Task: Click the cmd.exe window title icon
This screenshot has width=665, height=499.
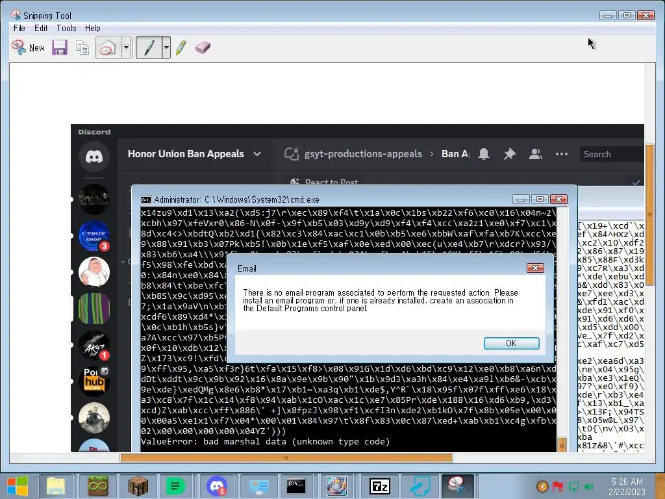Action: tap(146, 199)
